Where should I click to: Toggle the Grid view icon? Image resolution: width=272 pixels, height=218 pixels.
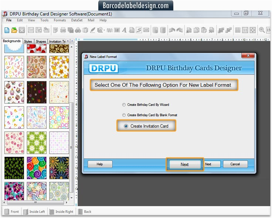[238, 30]
